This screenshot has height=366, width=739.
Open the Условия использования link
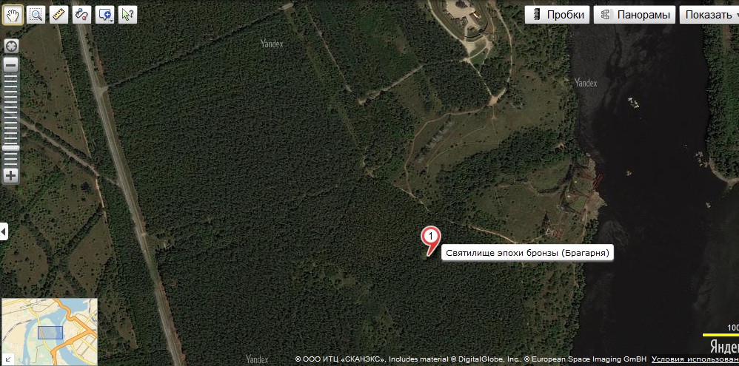pyautogui.click(x=695, y=359)
